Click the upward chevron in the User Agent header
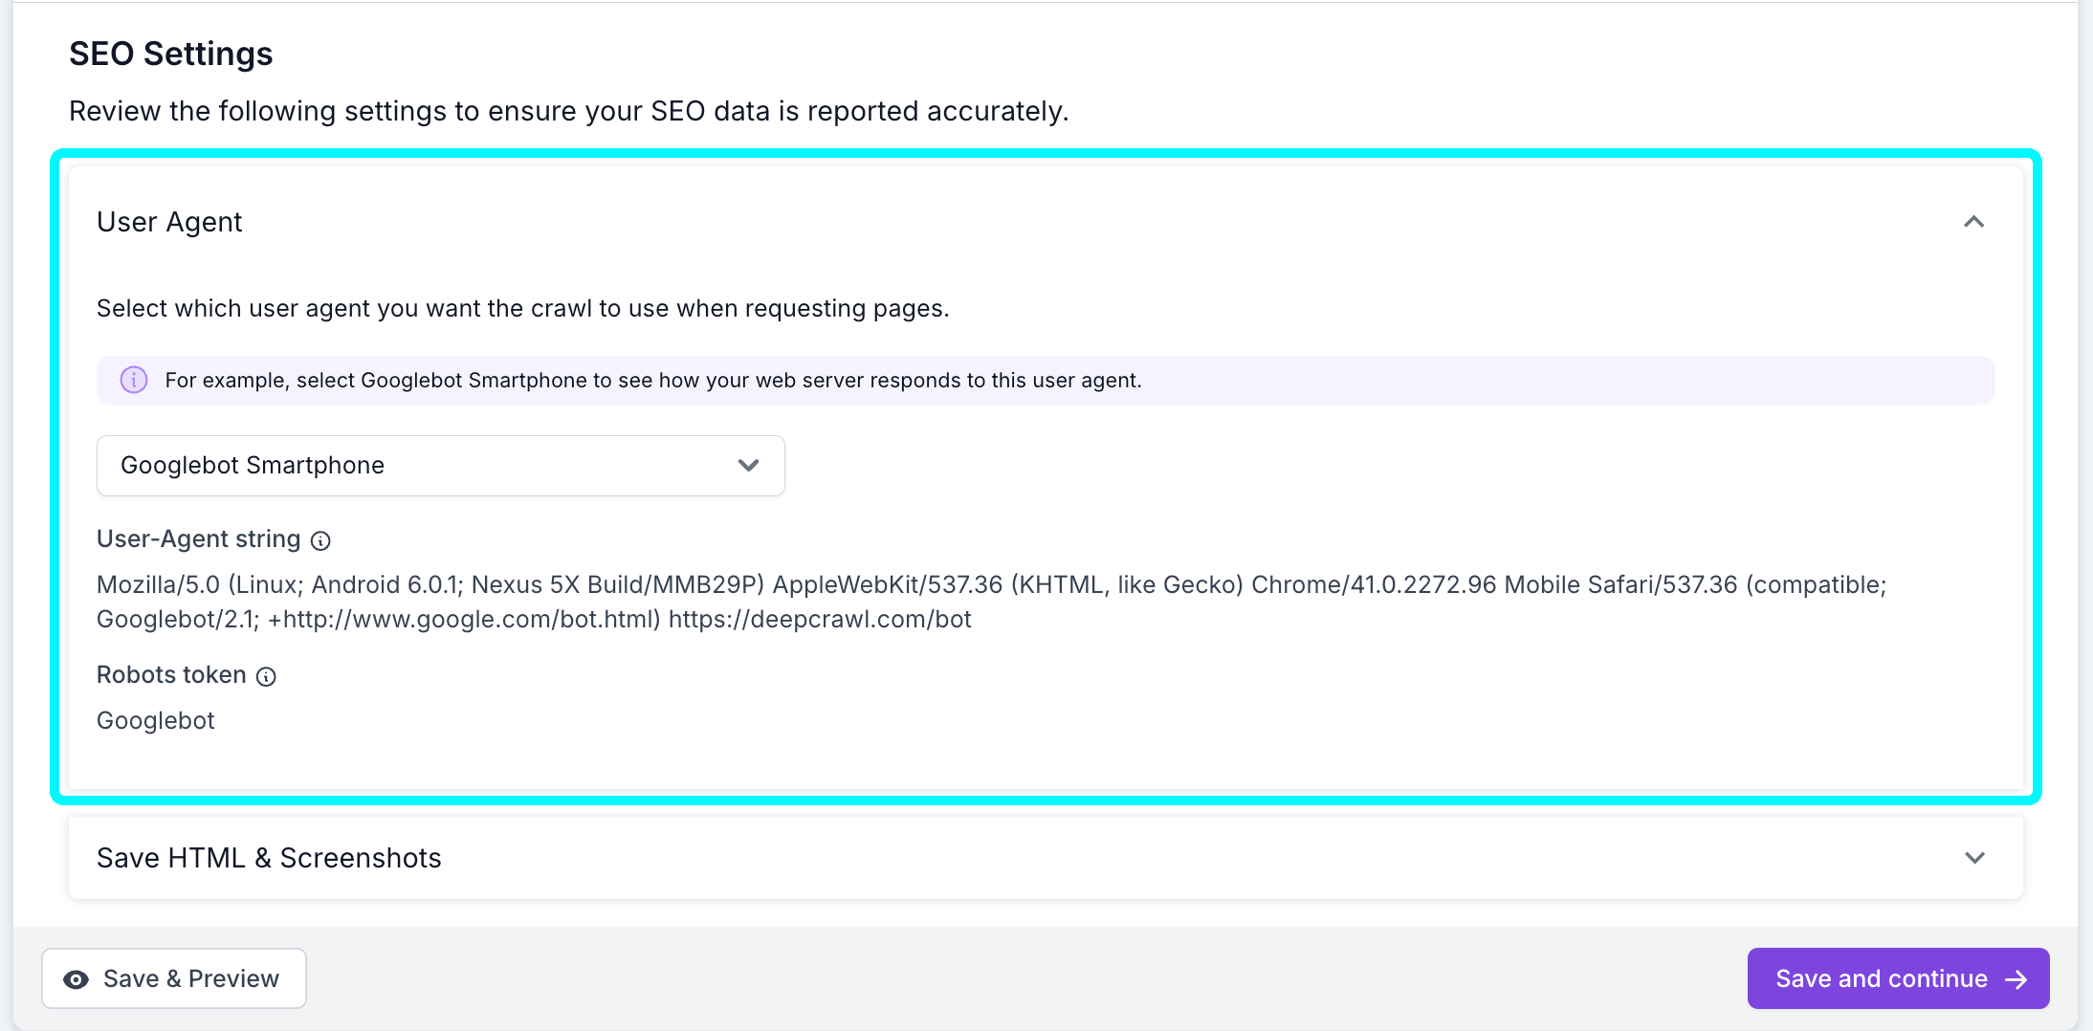Image resolution: width=2093 pixels, height=1031 pixels. tap(1975, 222)
